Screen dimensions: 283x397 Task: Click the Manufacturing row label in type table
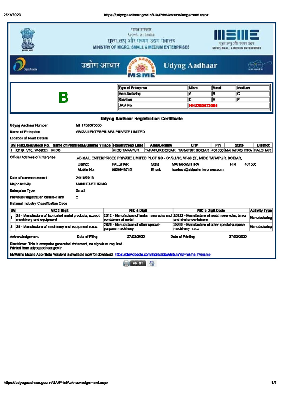click(x=153, y=94)
